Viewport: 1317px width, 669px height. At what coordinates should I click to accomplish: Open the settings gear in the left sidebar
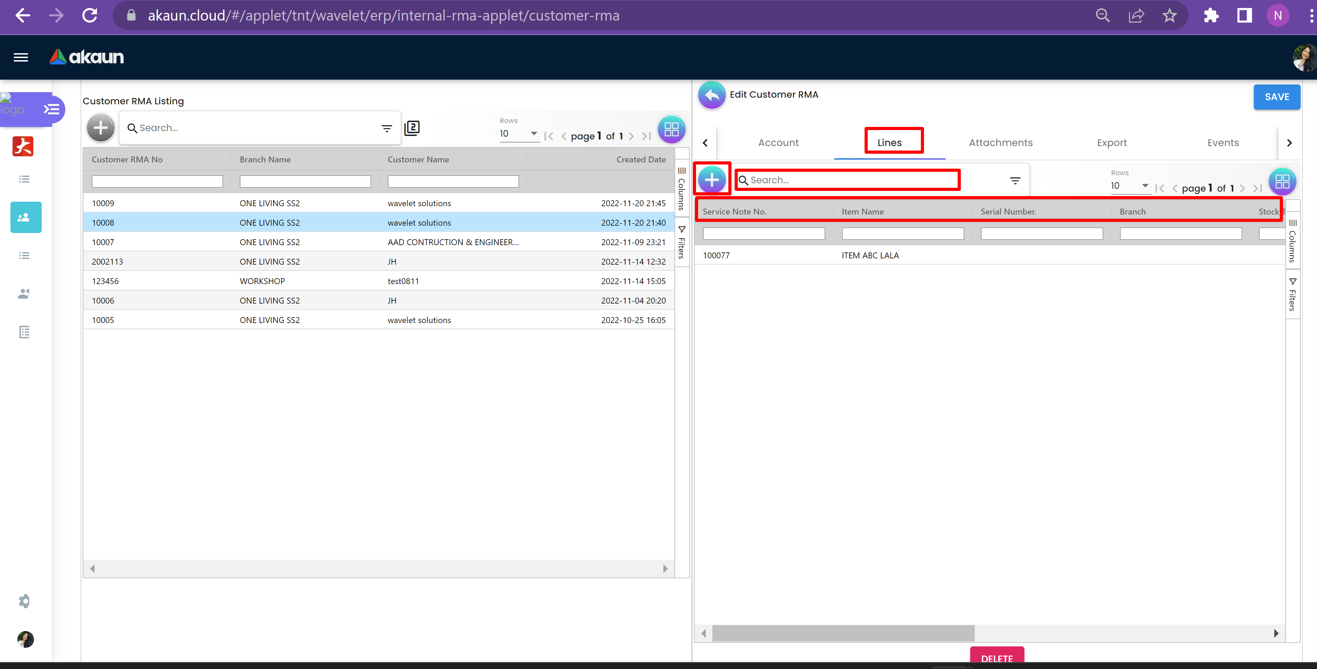(x=24, y=601)
